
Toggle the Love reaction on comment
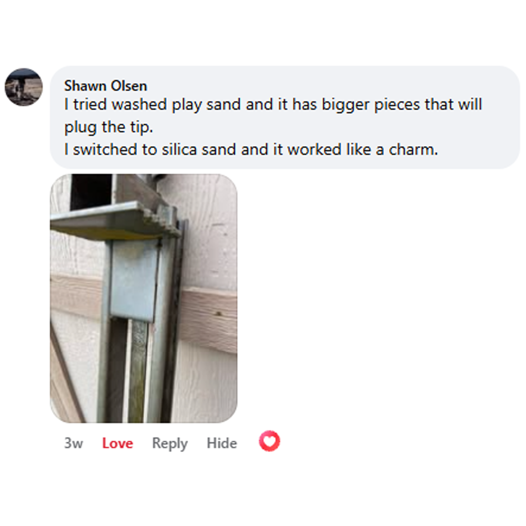click(x=117, y=443)
